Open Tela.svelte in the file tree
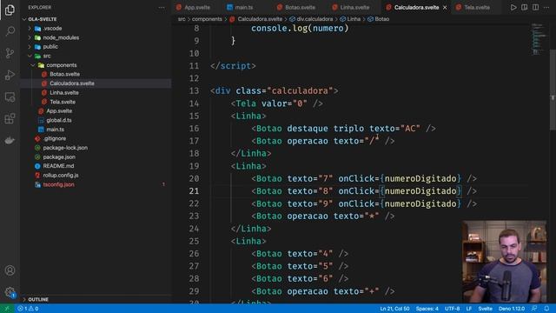The width and height of the screenshot is (556, 313). pyautogui.click(x=63, y=102)
